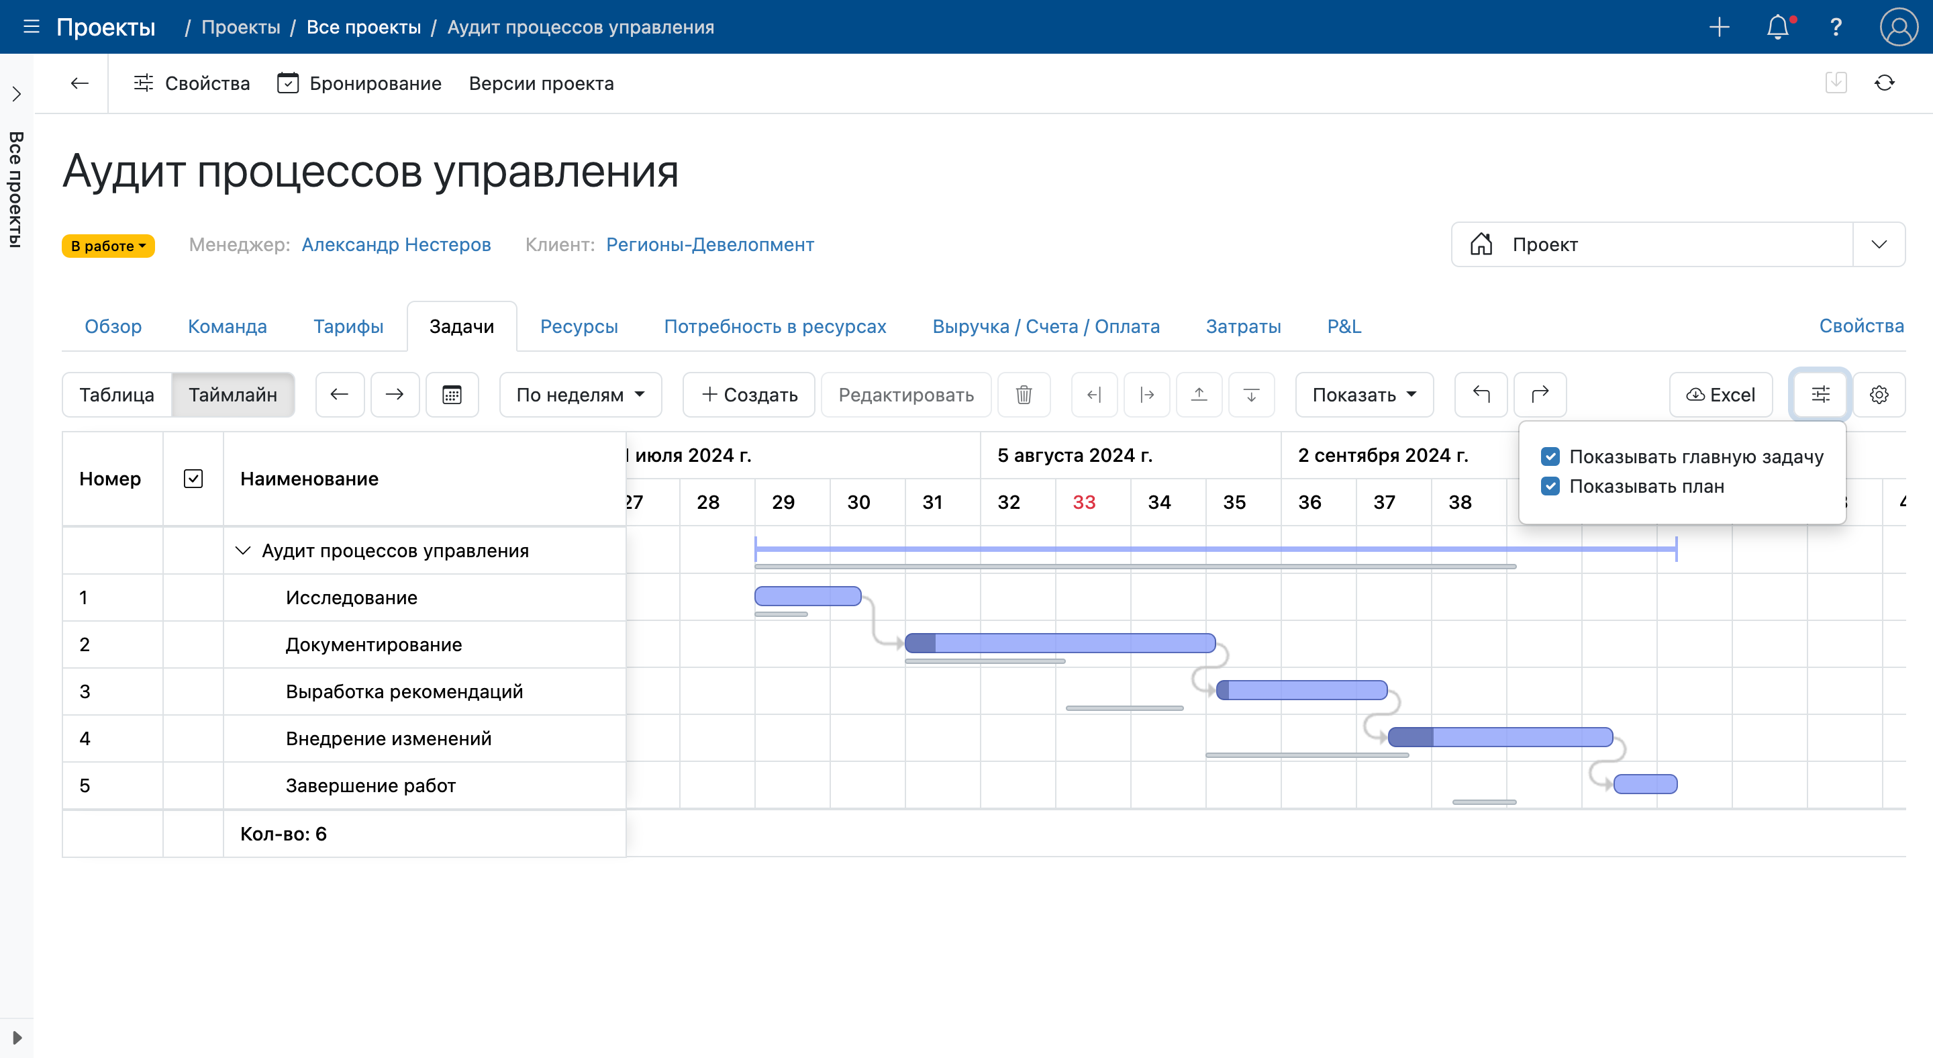The height and width of the screenshot is (1058, 1933).
Task: Open client link Регионы-Девелопмент
Action: pos(710,244)
